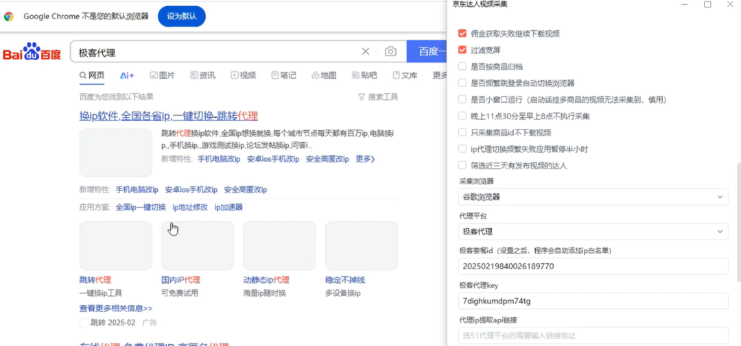
Task: Uncheck the 过滤宽屏 checkbox
Action: tap(462, 50)
